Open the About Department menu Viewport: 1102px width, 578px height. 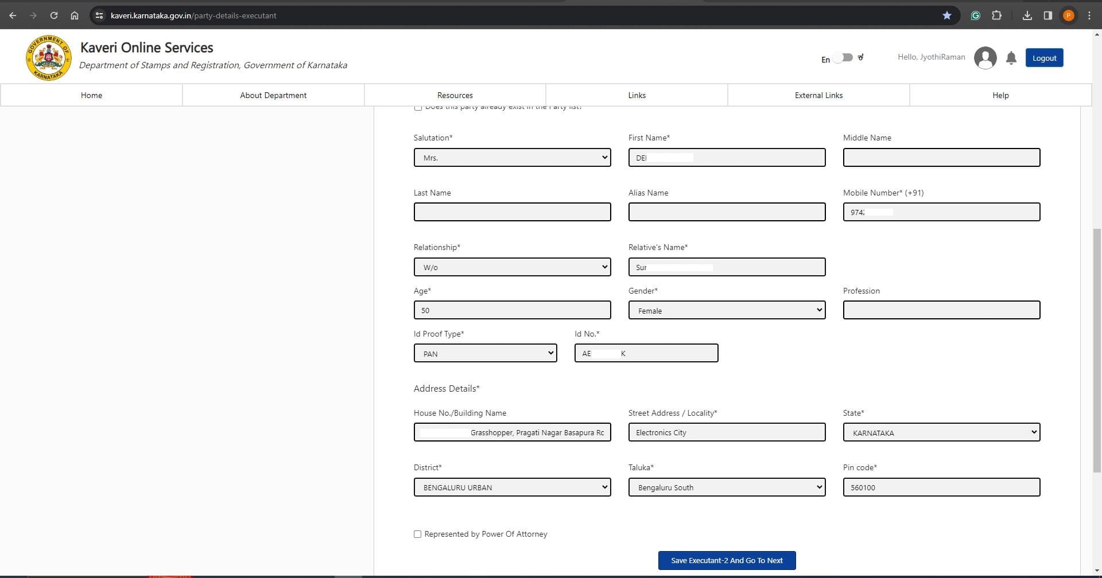273,95
